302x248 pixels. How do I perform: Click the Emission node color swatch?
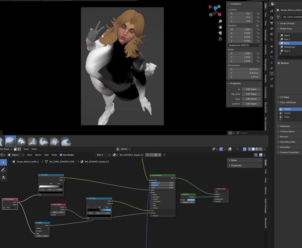coord(191,200)
